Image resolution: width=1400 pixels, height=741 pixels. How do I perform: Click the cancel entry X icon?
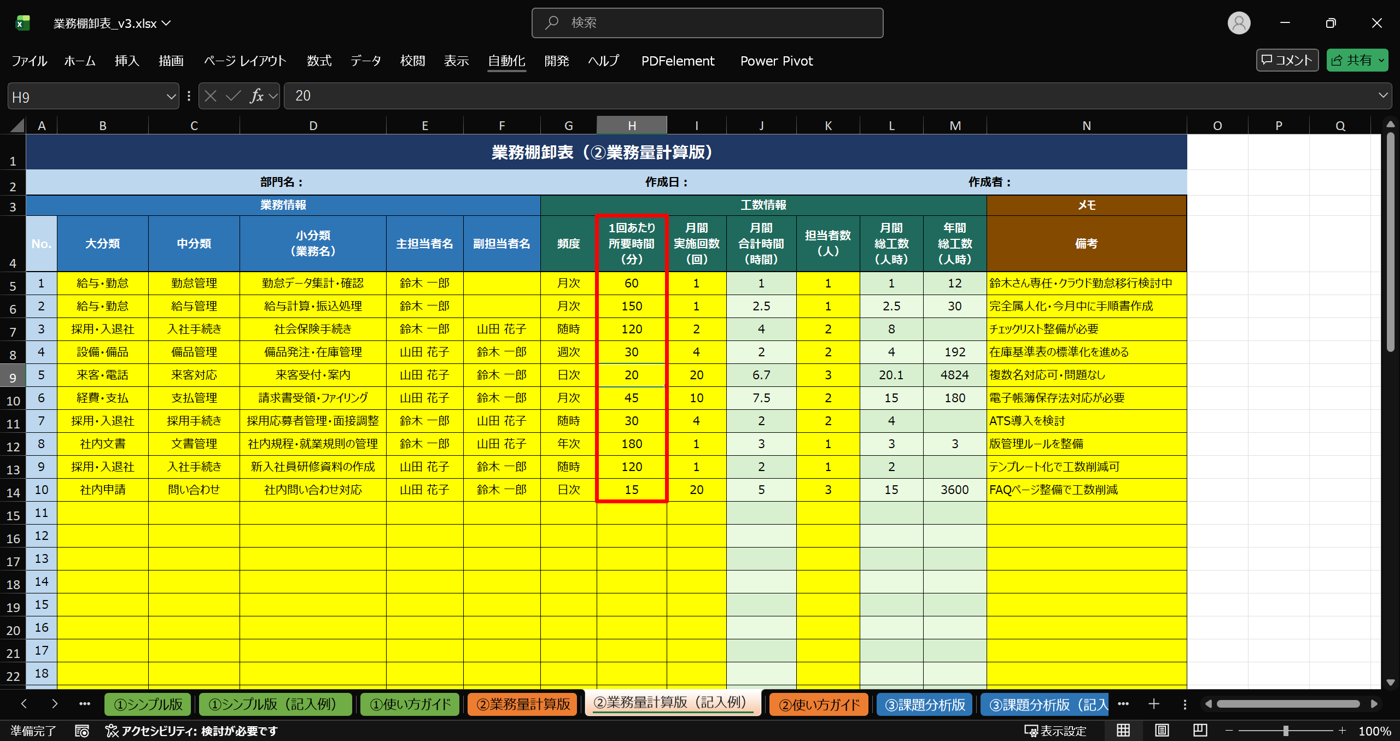click(211, 96)
